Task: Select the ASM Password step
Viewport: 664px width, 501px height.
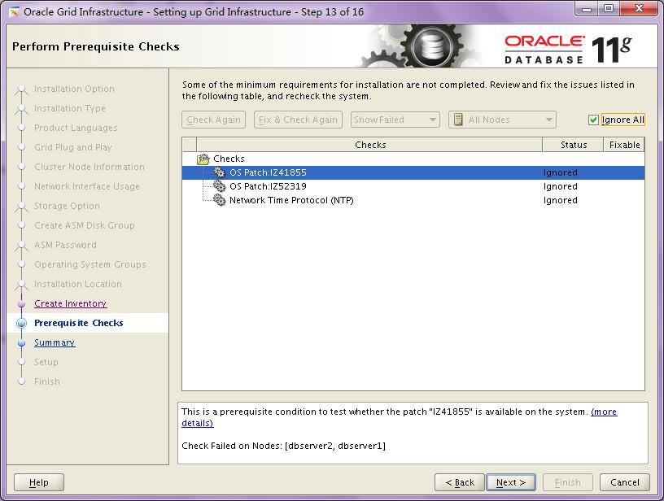Action: click(65, 245)
